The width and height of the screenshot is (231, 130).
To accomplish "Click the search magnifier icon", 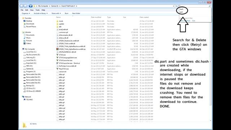I will click(210, 6).
